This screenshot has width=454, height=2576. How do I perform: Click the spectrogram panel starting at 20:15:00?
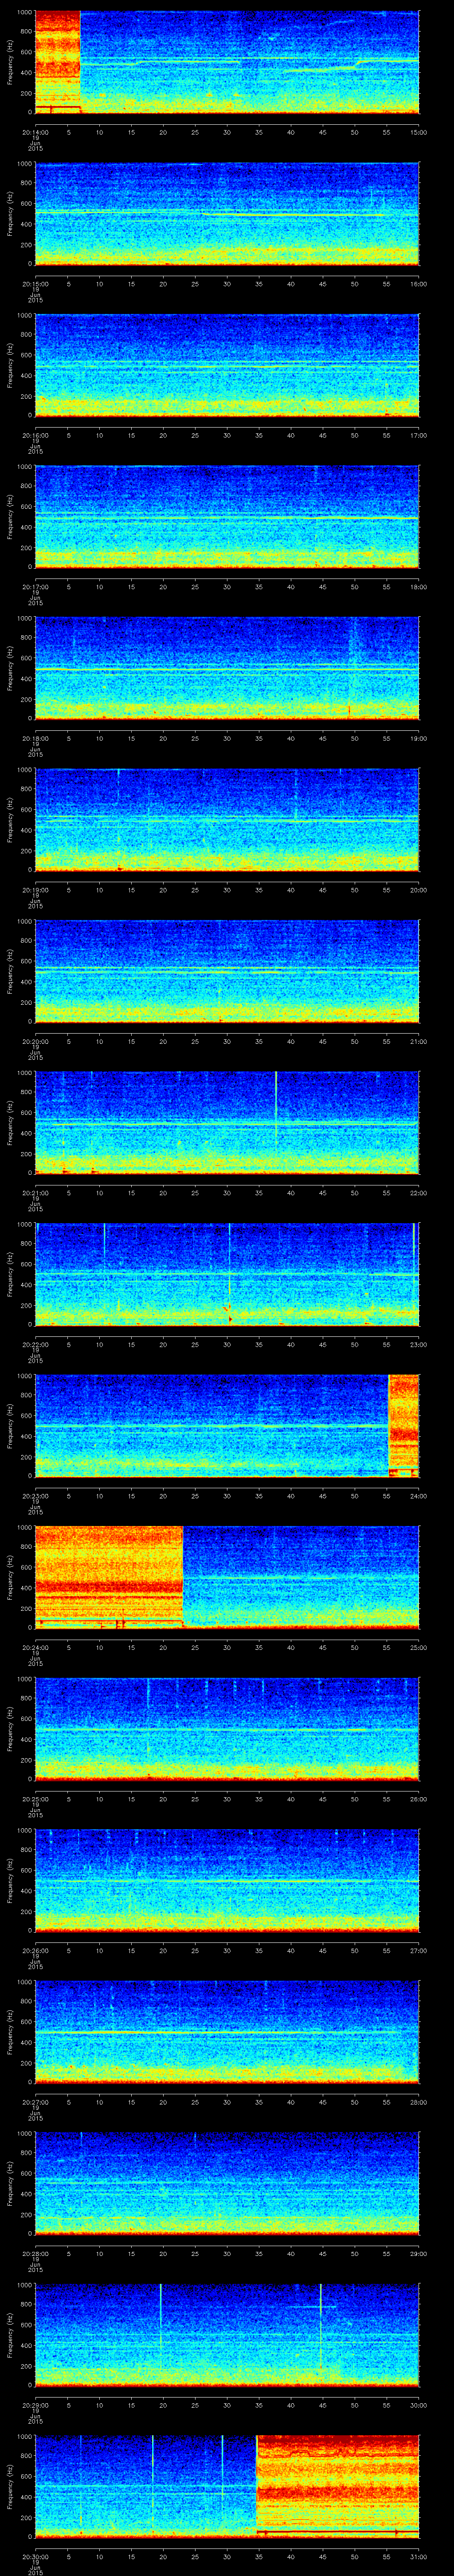(227, 214)
